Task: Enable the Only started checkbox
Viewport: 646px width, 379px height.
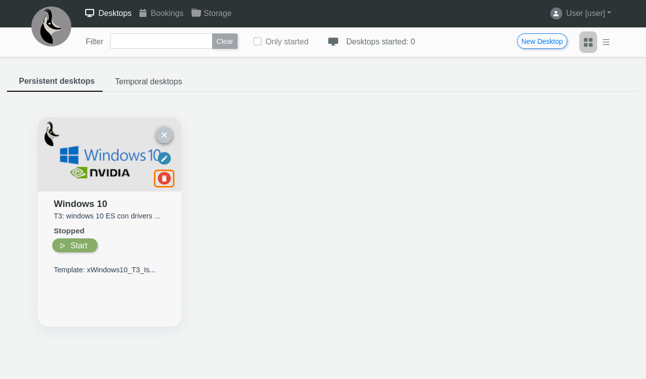Action: pyautogui.click(x=258, y=41)
